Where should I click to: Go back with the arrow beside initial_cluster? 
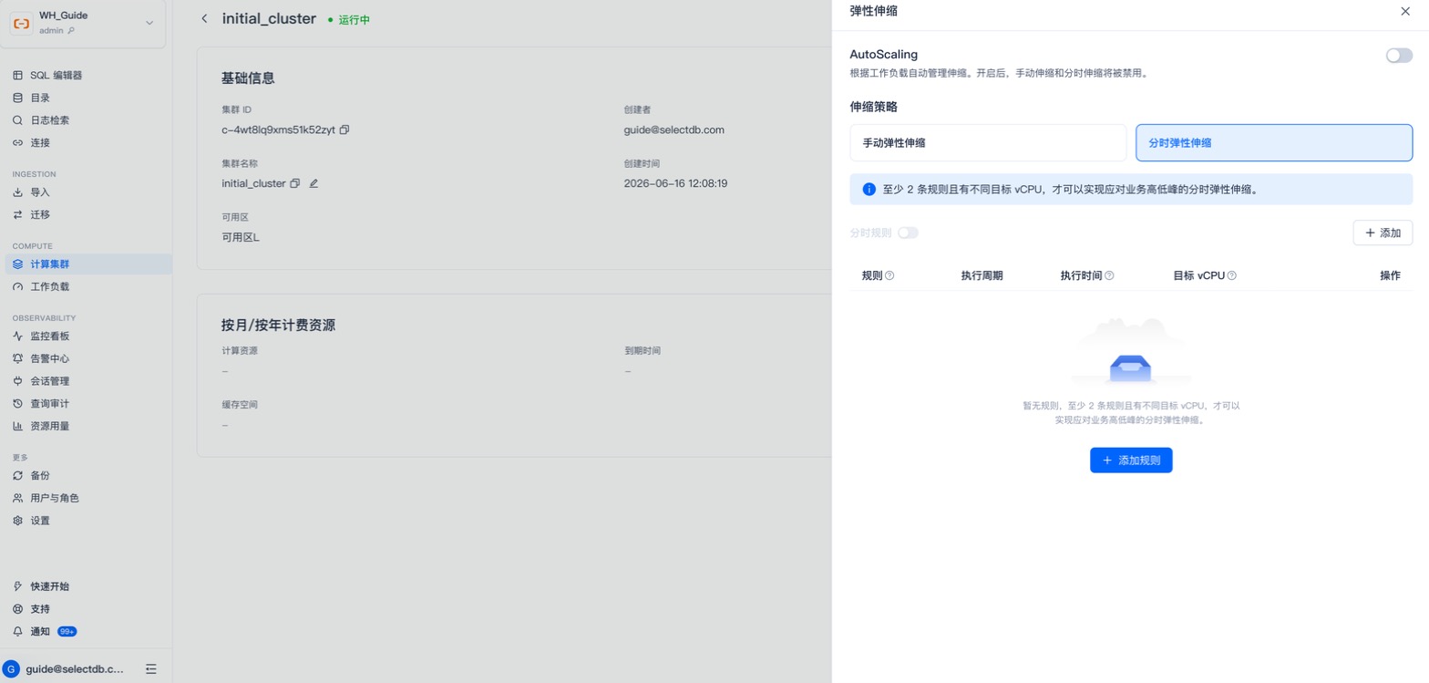coord(204,18)
